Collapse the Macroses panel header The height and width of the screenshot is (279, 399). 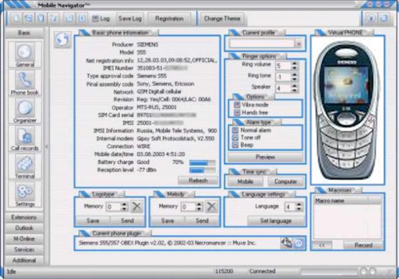(339, 190)
